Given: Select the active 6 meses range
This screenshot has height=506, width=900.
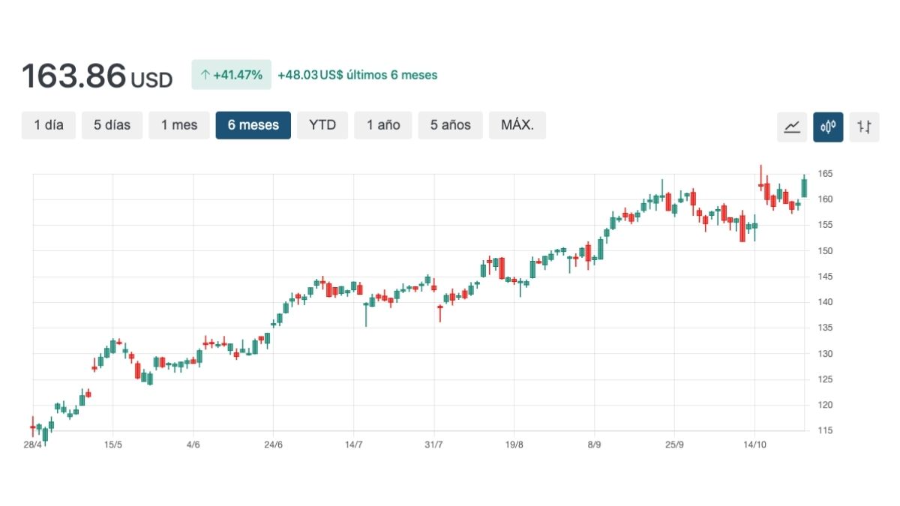Looking at the screenshot, I should click(253, 125).
